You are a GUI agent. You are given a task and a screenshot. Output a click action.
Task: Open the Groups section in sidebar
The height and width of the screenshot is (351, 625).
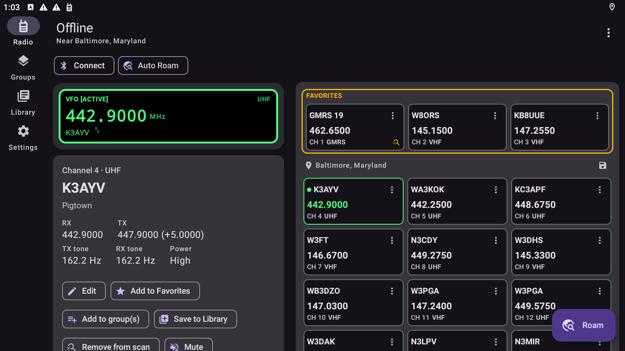pyautogui.click(x=23, y=67)
